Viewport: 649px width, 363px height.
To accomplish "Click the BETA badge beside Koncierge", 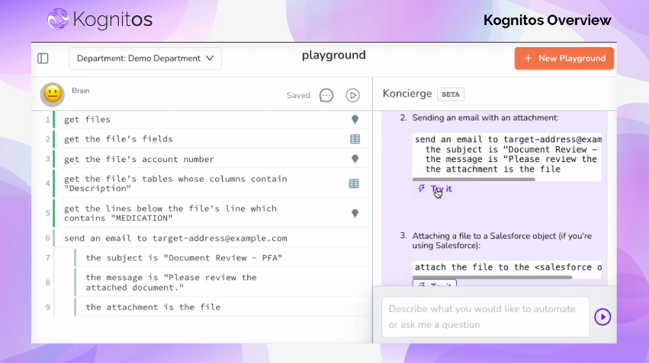I will coord(451,94).
